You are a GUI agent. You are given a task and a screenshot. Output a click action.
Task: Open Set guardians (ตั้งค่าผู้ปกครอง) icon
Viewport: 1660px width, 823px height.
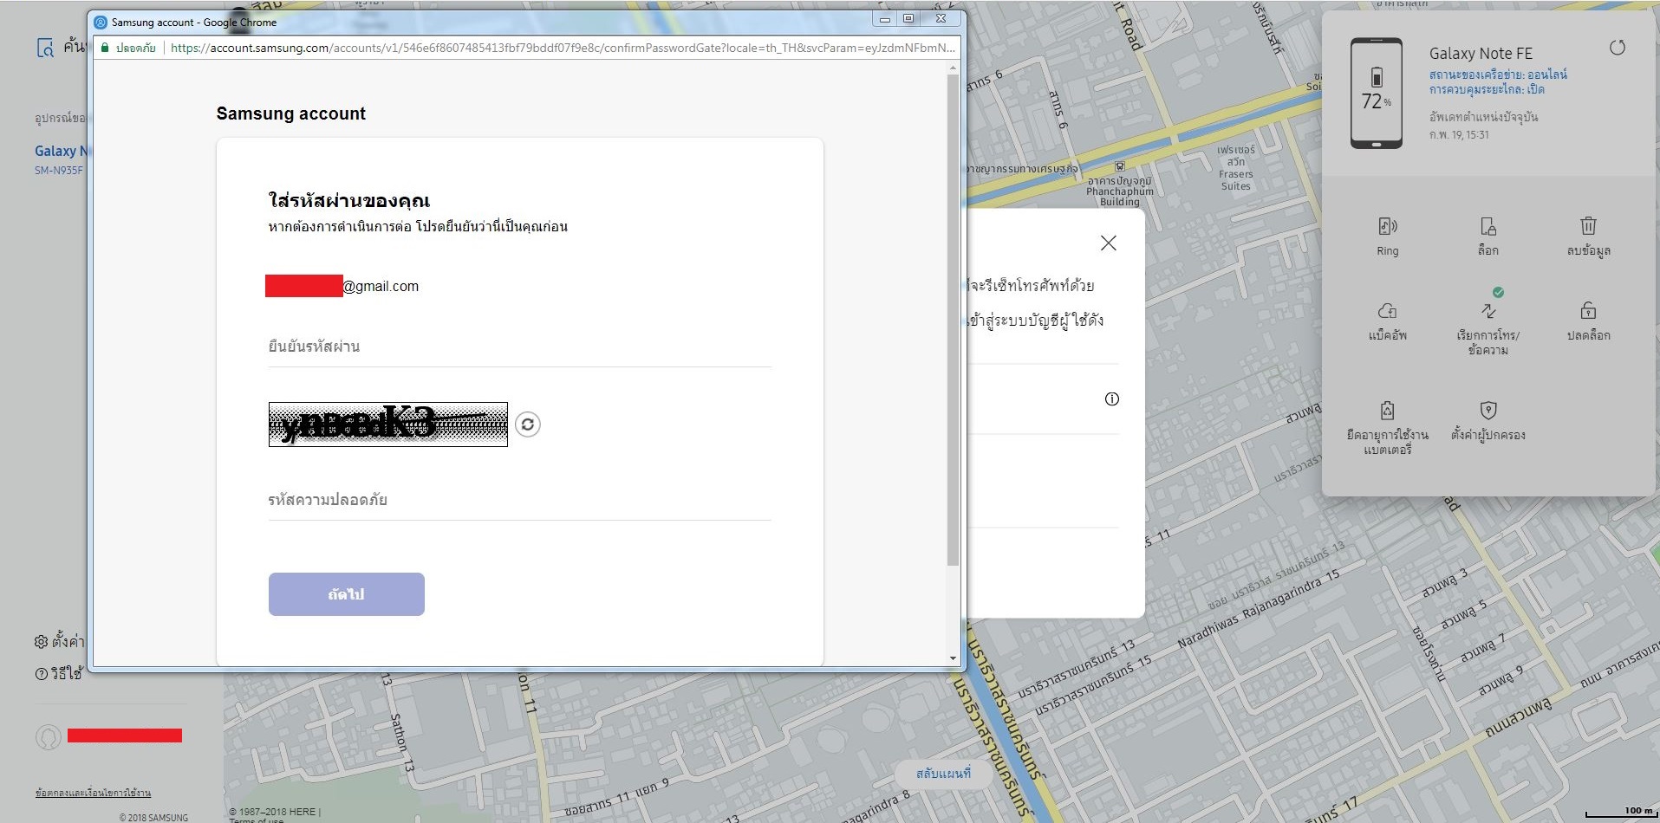1488,410
